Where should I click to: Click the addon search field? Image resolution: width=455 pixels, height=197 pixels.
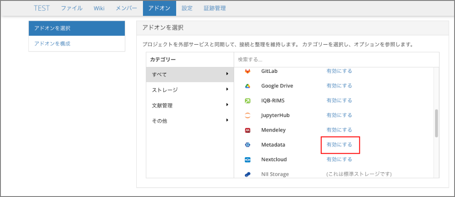pyautogui.click(x=336, y=59)
